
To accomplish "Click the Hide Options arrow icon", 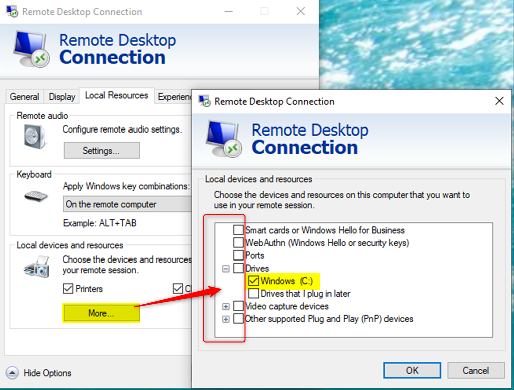I will 12,373.
